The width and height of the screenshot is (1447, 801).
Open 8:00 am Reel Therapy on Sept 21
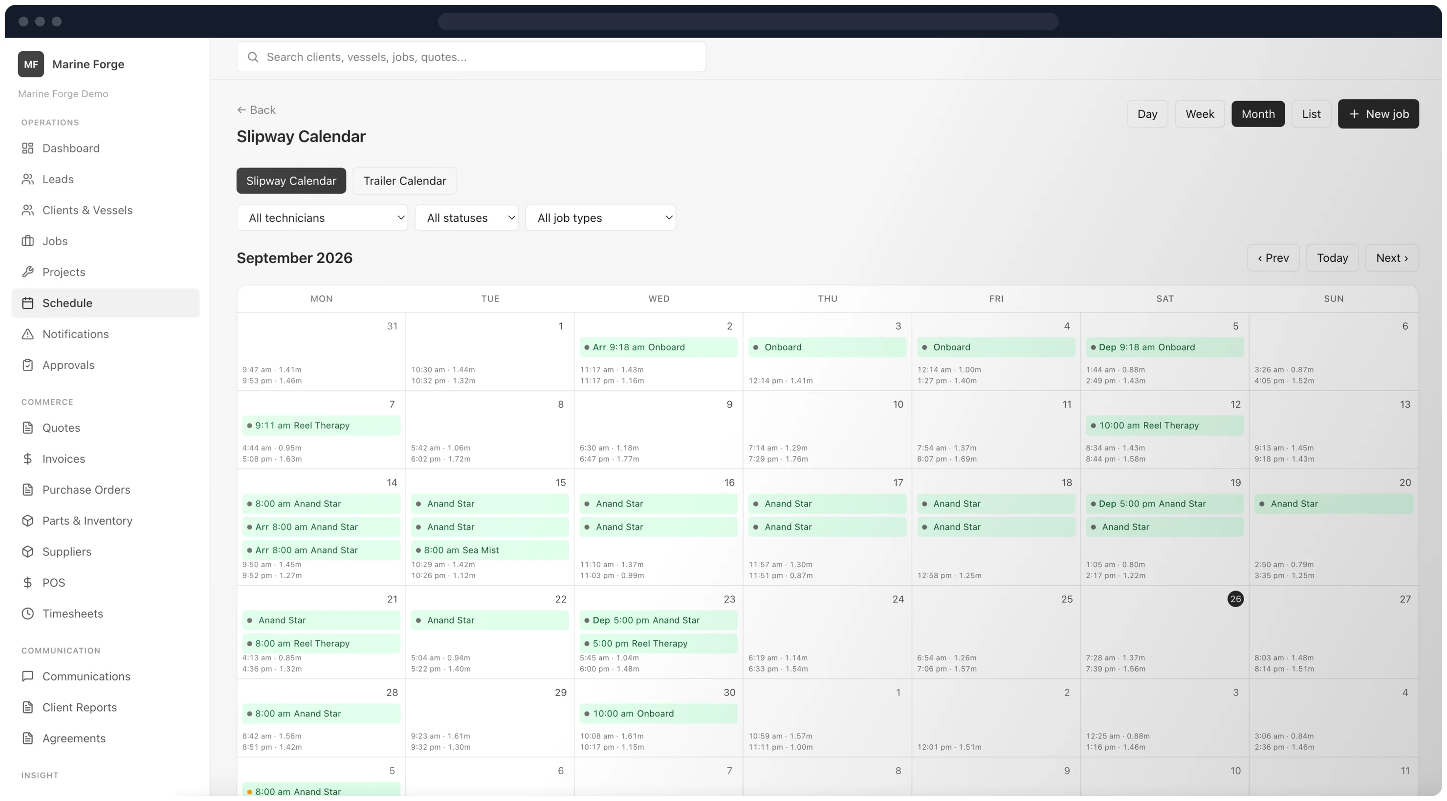321,644
